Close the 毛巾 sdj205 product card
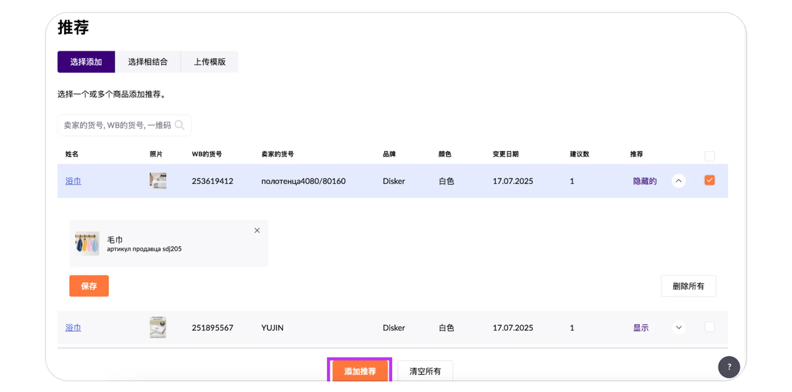 (x=257, y=230)
